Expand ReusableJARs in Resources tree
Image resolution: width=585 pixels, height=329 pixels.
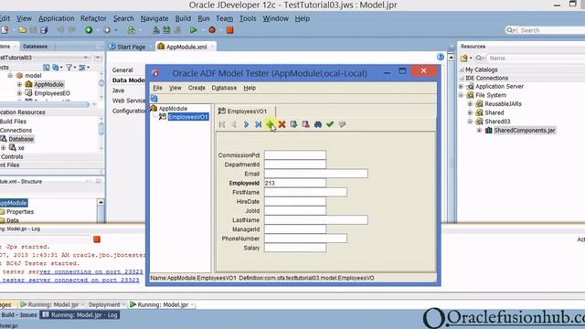click(x=470, y=103)
